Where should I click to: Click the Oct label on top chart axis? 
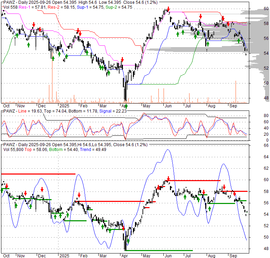[6, 106]
